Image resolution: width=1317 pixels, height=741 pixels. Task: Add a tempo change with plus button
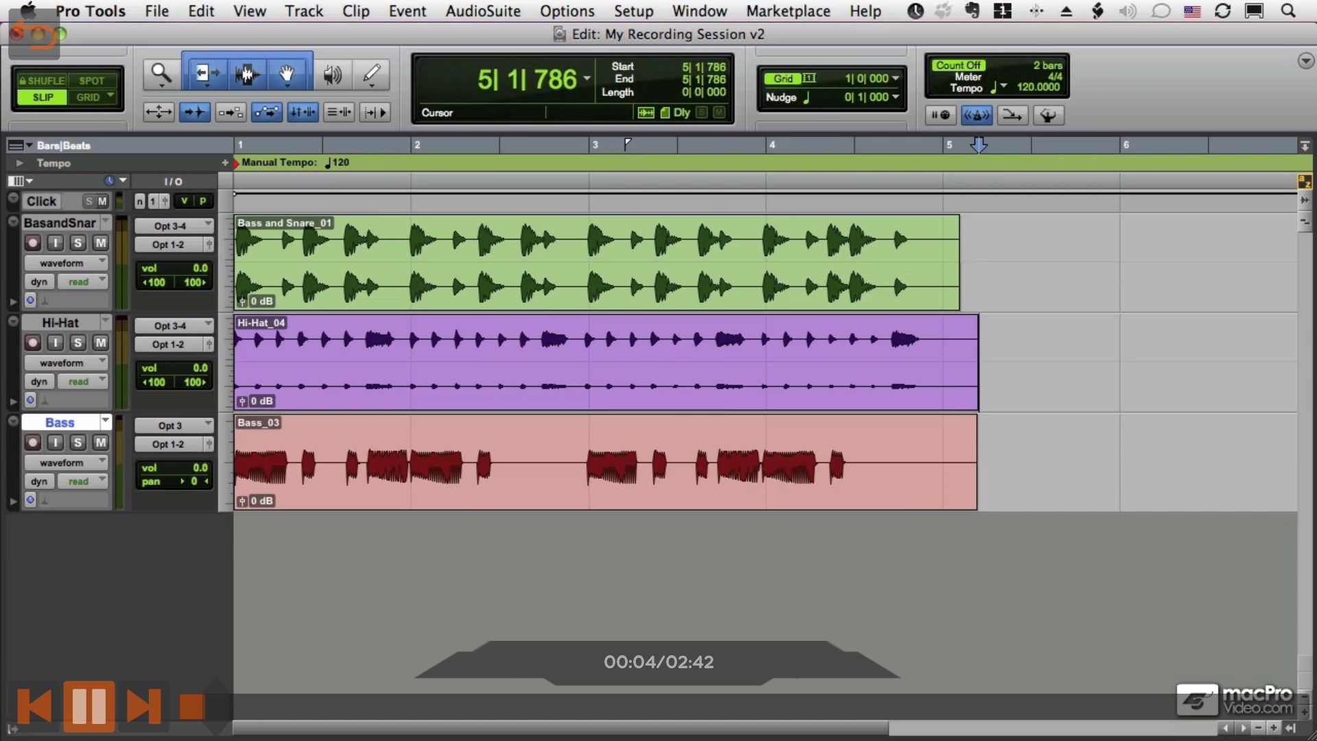pos(225,163)
